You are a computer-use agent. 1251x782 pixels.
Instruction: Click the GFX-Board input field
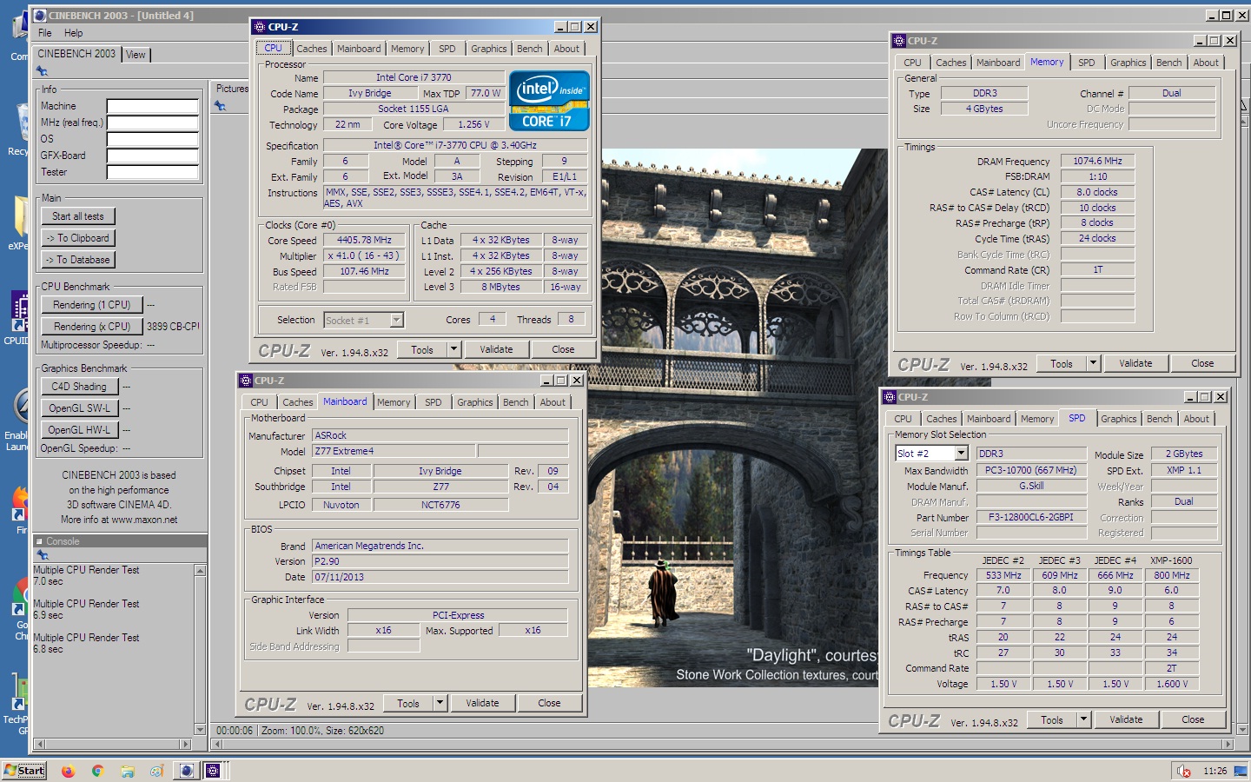coord(153,156)
